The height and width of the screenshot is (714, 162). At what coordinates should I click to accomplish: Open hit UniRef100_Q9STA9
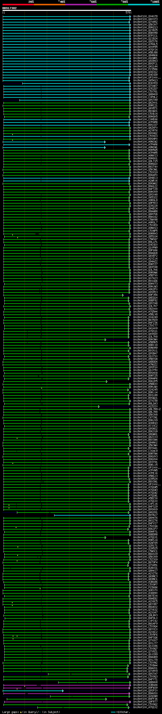[x=145, y=100]
